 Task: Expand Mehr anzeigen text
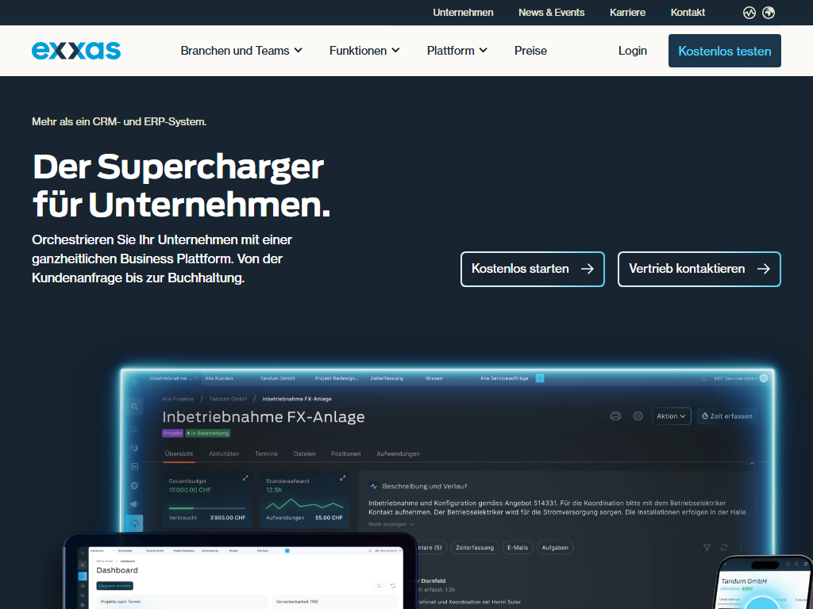391,524
